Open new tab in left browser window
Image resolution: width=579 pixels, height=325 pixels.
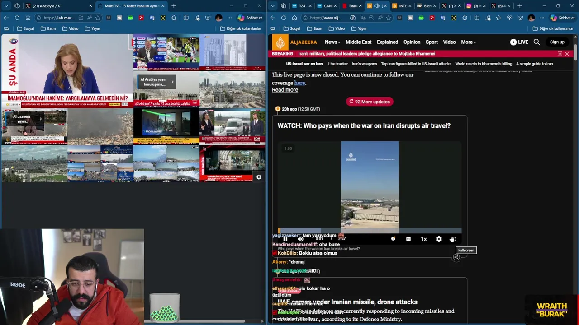pos(174,6)
